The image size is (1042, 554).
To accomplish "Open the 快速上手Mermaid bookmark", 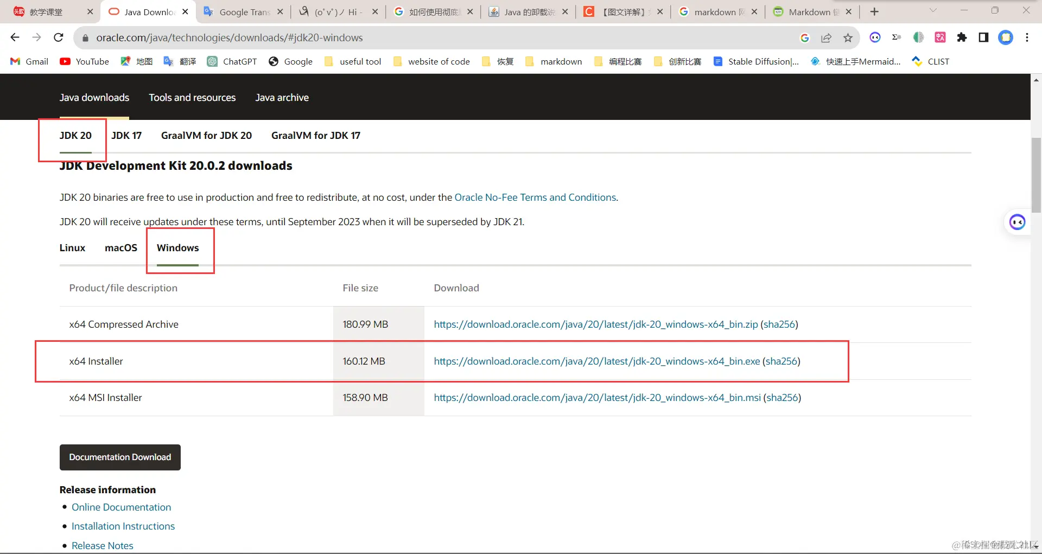I will pos(855,61).
